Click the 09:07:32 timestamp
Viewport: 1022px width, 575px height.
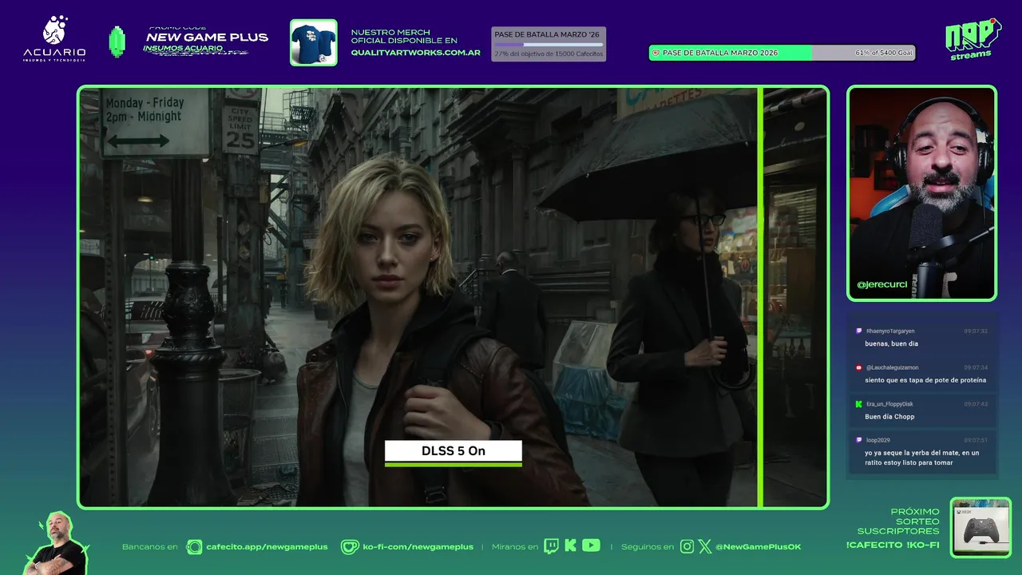click(x=976, y=331)
